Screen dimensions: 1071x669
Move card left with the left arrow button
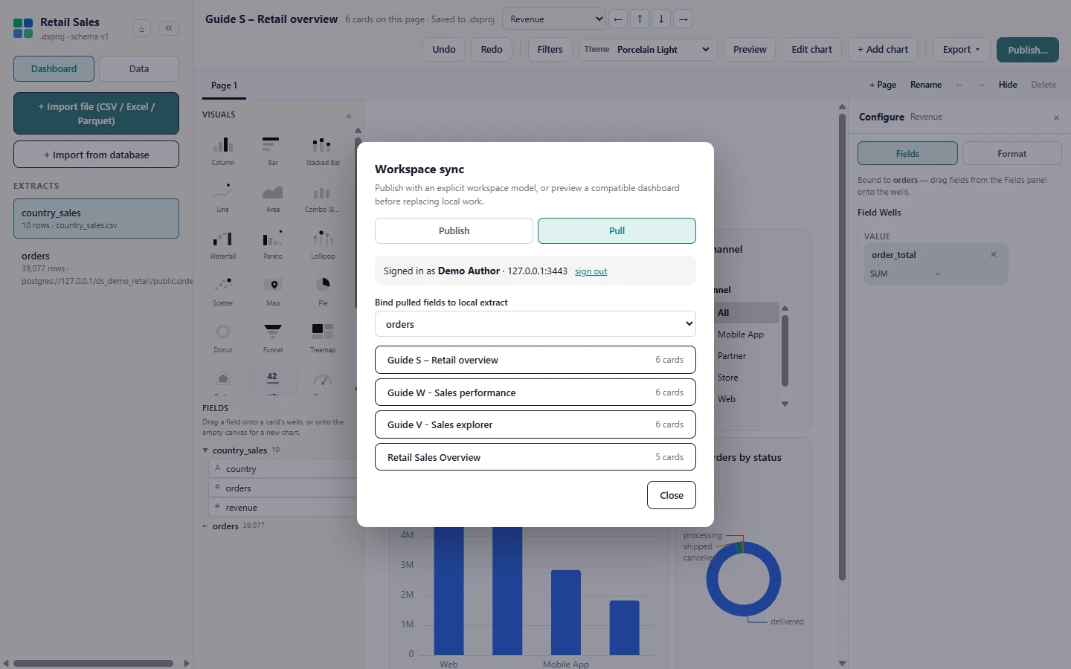click(618, 19)
